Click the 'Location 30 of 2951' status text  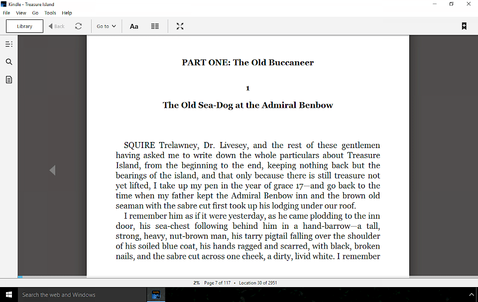coord(258,283)
